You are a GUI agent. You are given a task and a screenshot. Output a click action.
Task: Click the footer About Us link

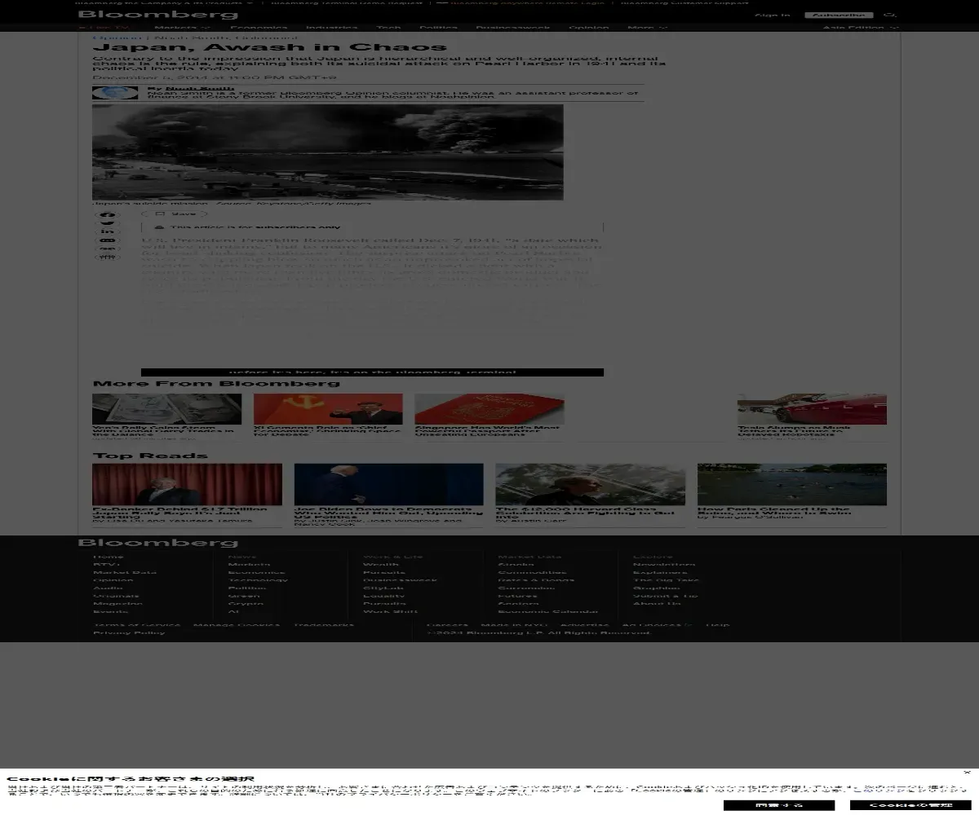click(657, 604)
